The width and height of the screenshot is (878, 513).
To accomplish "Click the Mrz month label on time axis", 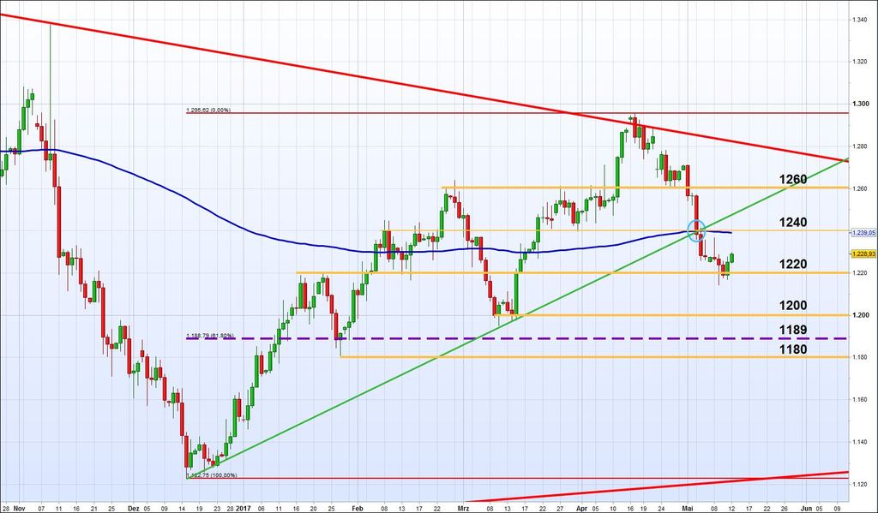I will (464, 506).
